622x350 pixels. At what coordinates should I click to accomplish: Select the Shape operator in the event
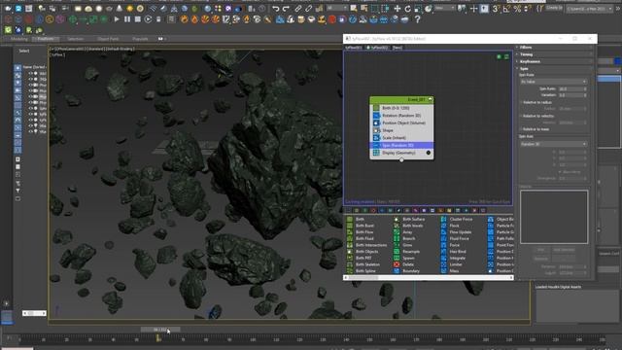pyautogui.click(x=401, y=130)
